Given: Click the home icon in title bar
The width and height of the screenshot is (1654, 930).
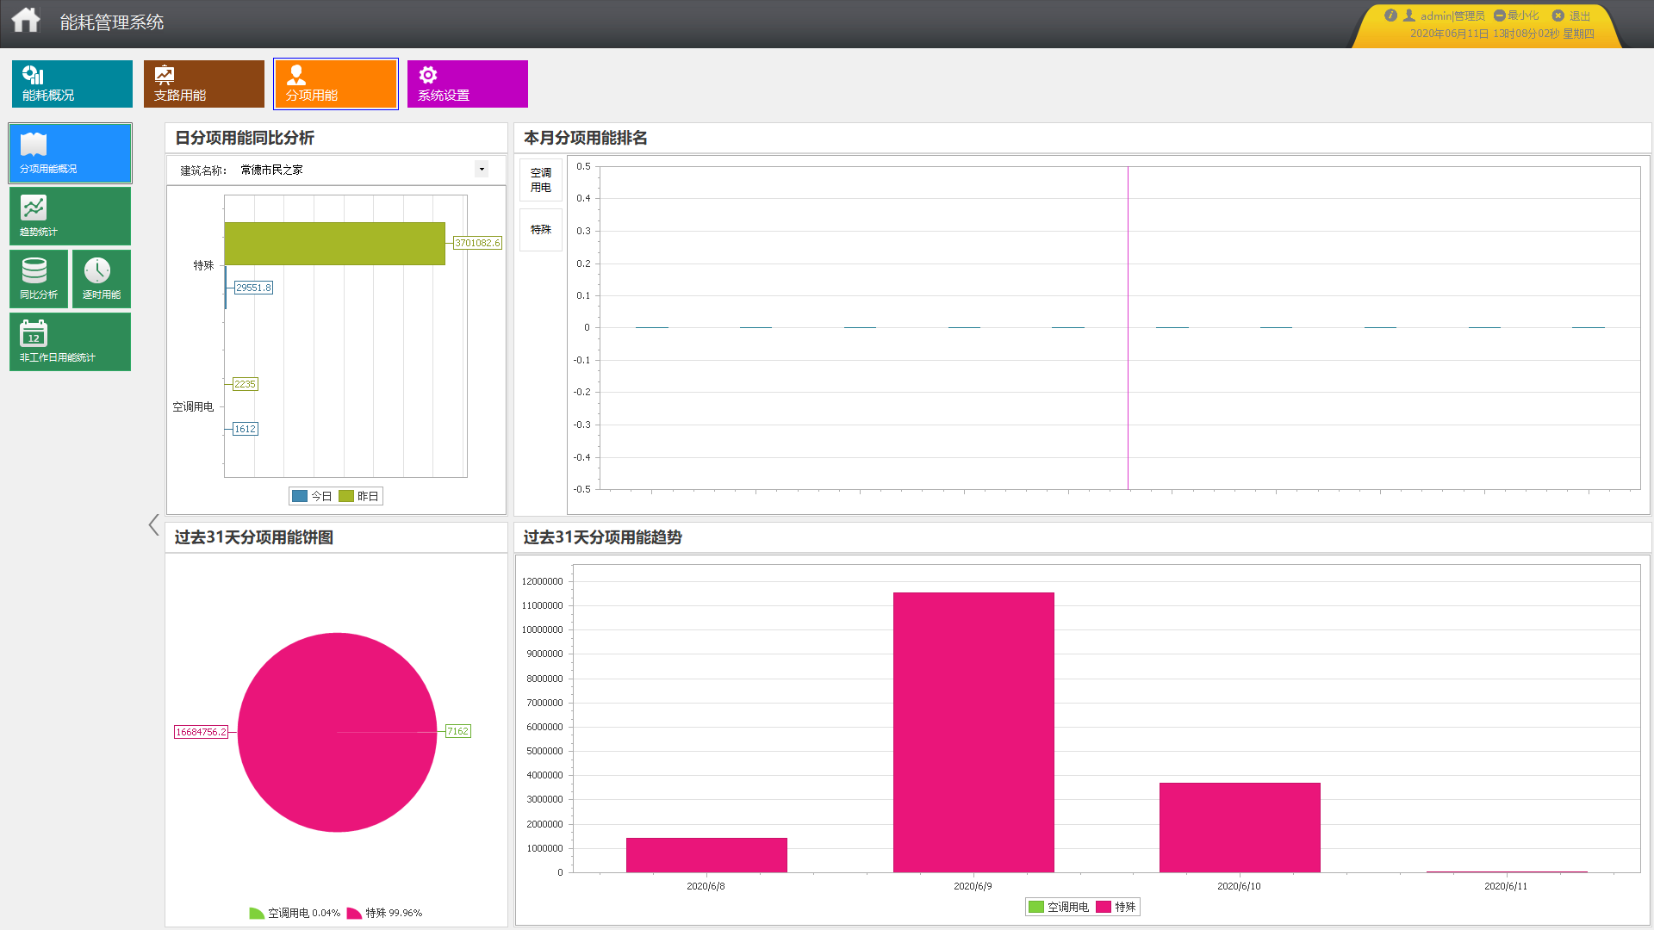Looking at the screenshot, I should 26,21.
